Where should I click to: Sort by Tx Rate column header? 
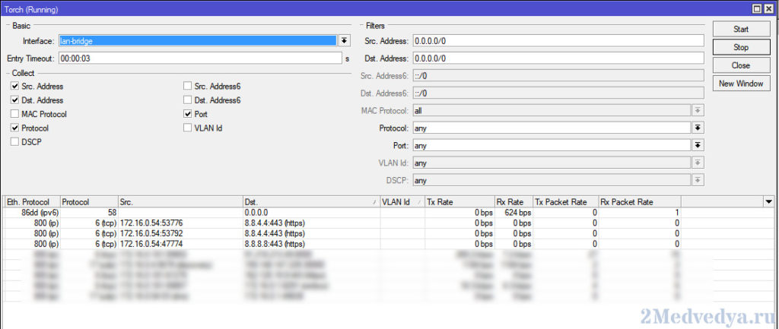tap(459, 202)
